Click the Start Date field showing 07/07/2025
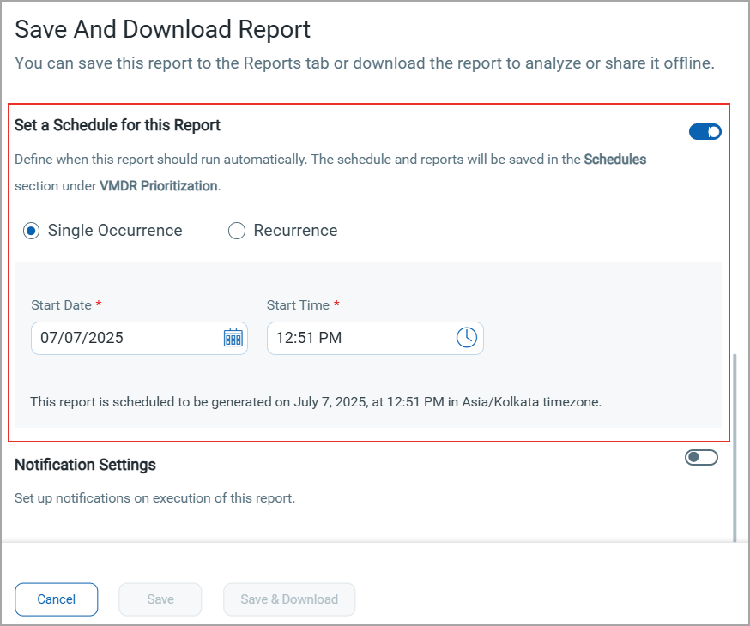Screen dimensions: 750x626 tap(139, 339)
